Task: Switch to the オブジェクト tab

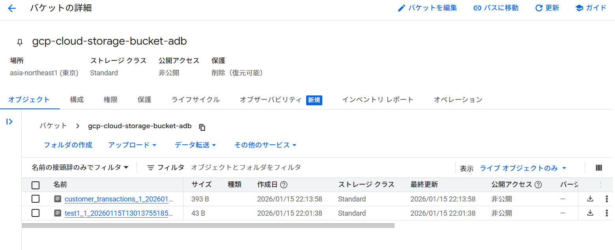Action: tap(29, 100)
